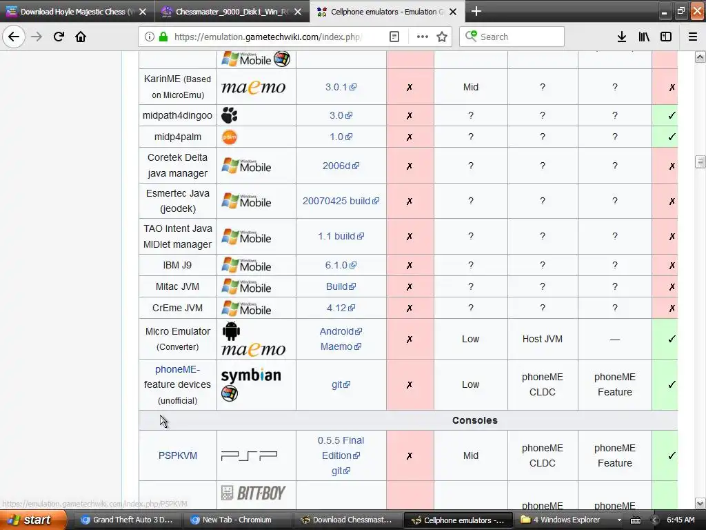Open page actions three-dot menu

423,37
